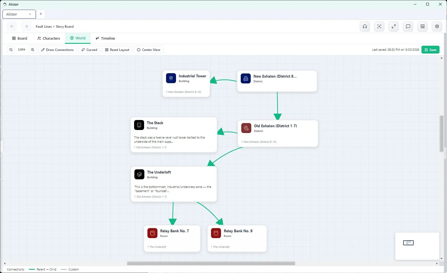Click the layout panels icon
447x273 pixels.
coord(423,27)
